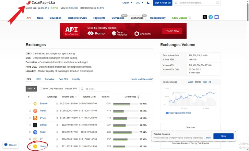The height and width of the screenshot is (151, 249).
Task: Click the BVOX exchange logo
Action: click(x=35, y=118)
